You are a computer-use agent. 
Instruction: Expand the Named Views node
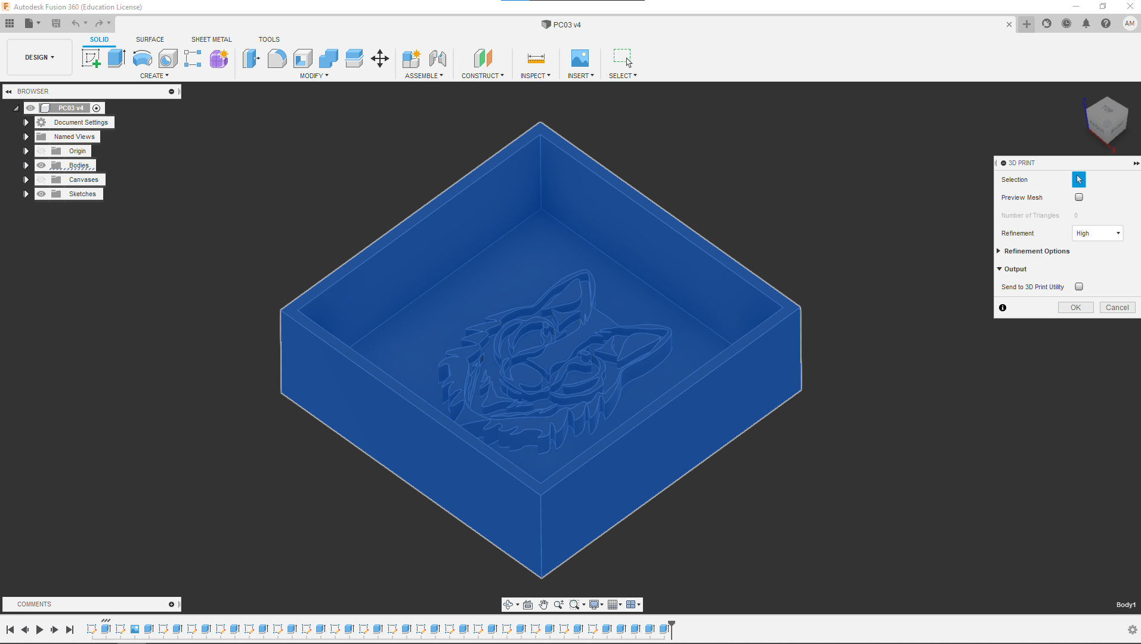click(26, 137)
